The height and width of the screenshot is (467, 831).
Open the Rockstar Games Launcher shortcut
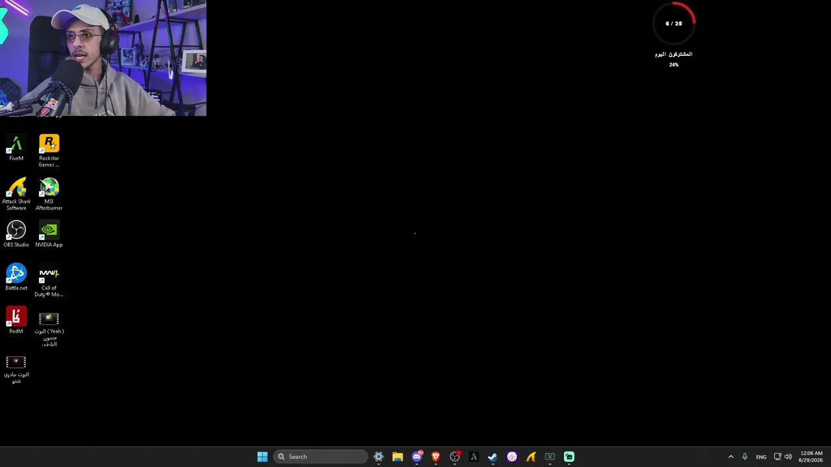(x=49, y=150)
